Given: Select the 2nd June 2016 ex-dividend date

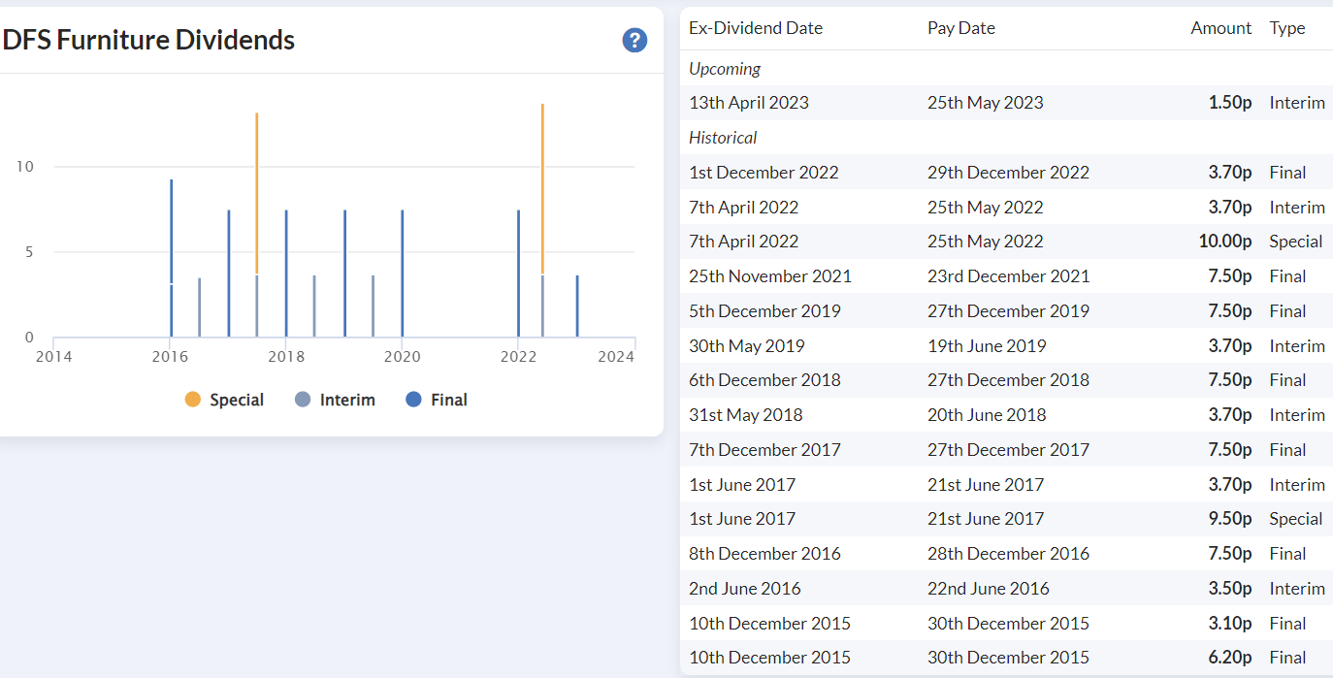Looking at the screenshot, I should point(745,589).
